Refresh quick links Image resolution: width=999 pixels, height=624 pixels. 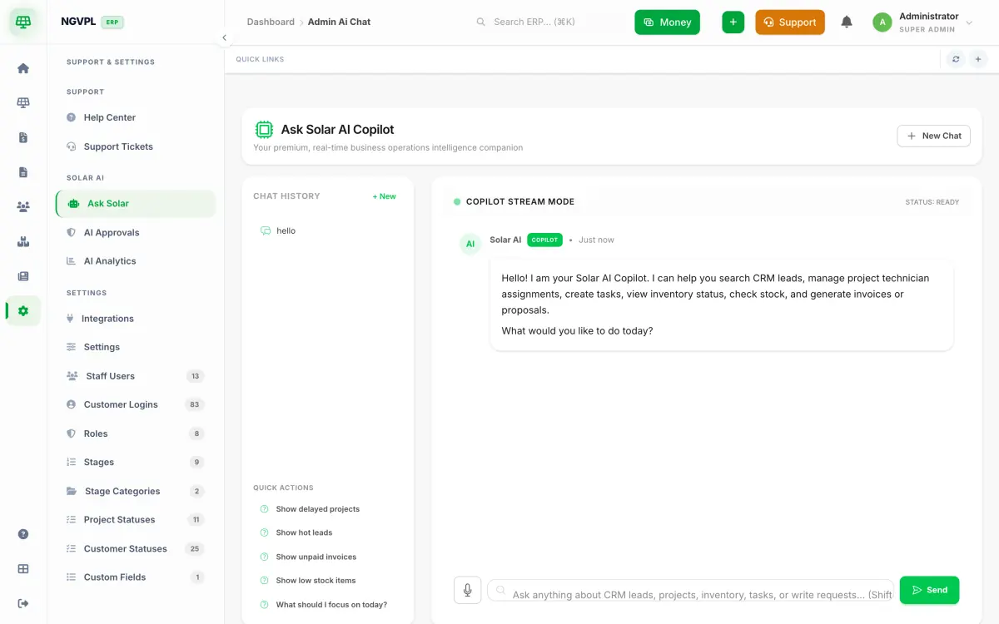pyautogui.click(x=956, y=59)
